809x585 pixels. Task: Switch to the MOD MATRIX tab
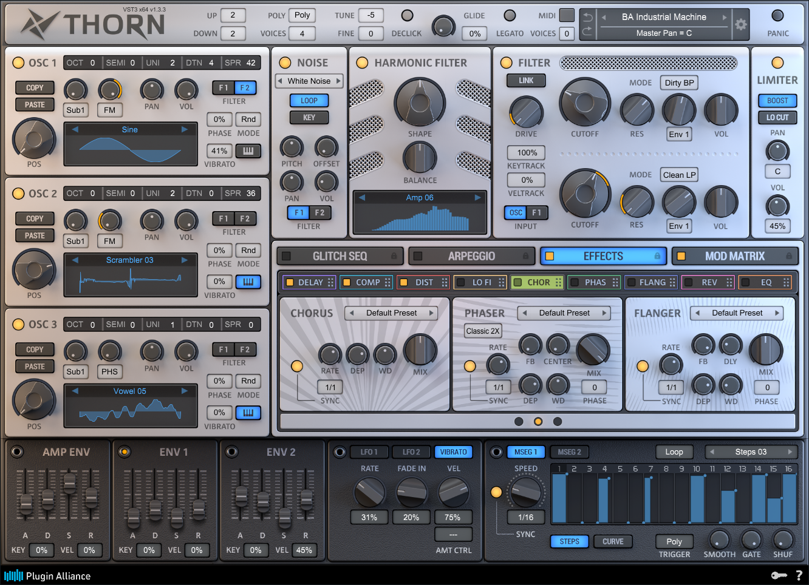click(x=734, y=256)
